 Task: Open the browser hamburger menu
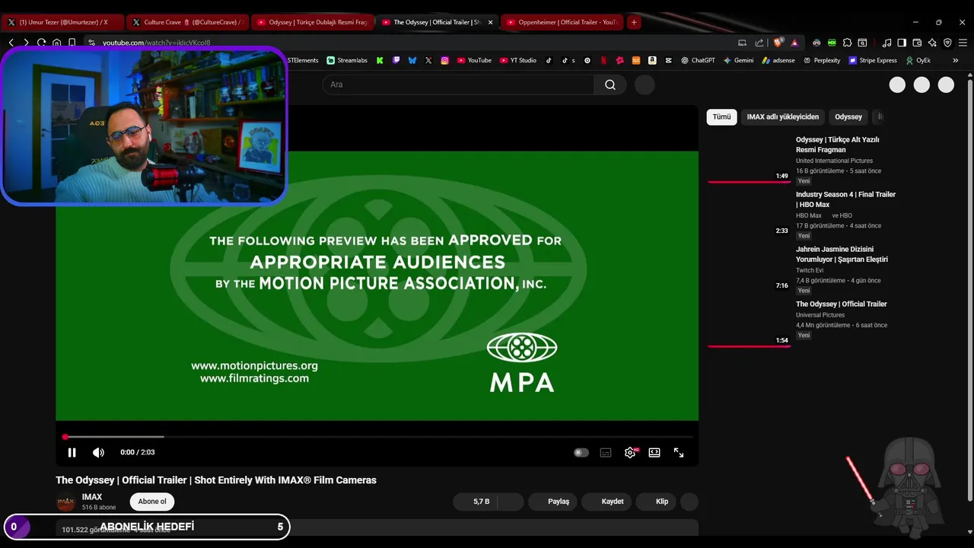(x=963, y=43)
